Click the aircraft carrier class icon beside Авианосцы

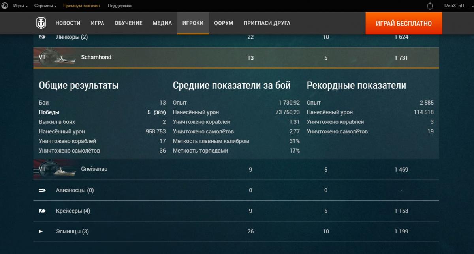tap(42, 190)
